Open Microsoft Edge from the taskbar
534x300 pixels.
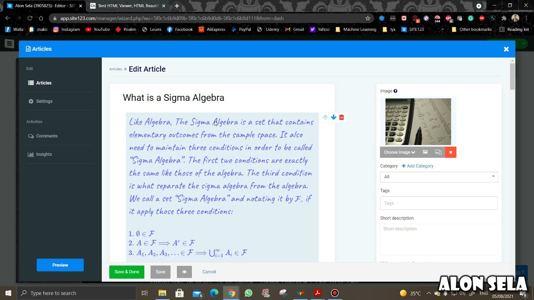[214, 293]
